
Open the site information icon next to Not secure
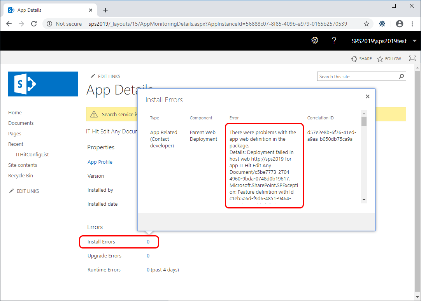[49, 24]
